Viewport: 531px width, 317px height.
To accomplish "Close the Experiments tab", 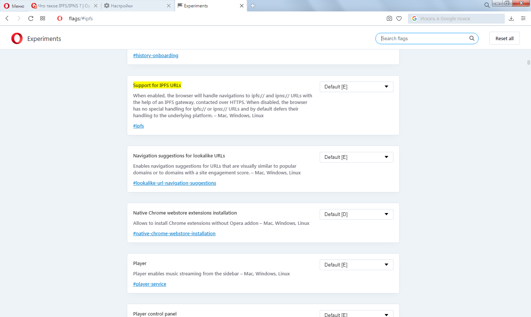I will tap(242, 6).
